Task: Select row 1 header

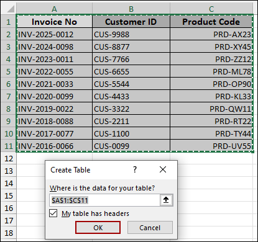Action: click(x=8, y=22)
